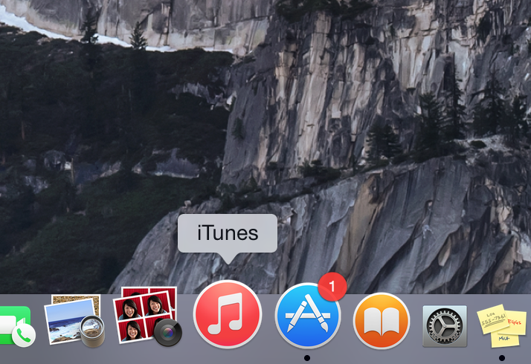Launch the App Store application

click(x=307, y=316)
